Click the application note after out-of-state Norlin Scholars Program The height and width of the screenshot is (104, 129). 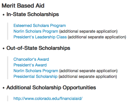pyautogui.click(x=88, y=71)
